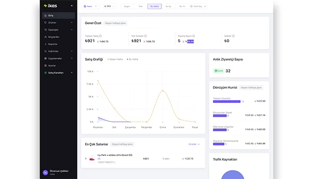Click the ikas logo
313x179 pixels.
[50, 6]
